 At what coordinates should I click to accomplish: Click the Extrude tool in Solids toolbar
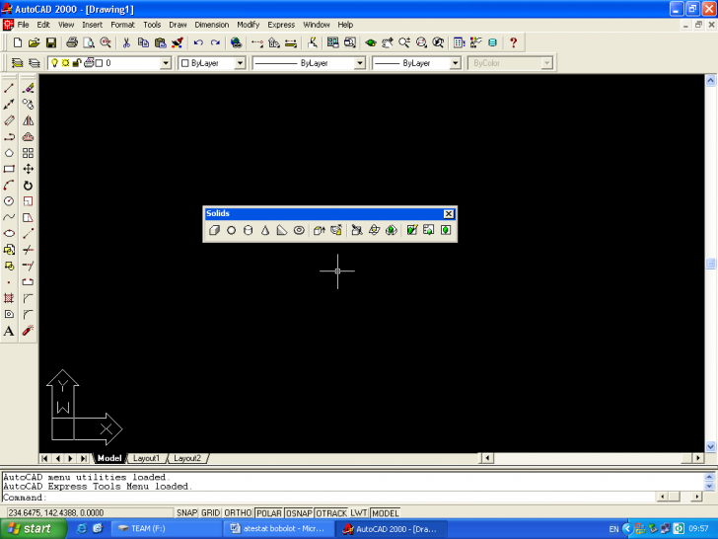point(320,230)
